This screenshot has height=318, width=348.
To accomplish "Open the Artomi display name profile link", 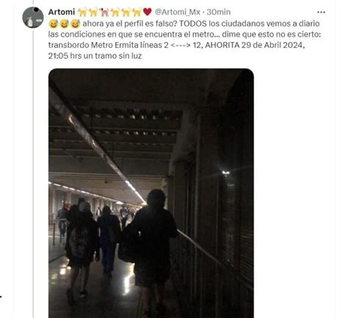I will (x=62, y=12).
